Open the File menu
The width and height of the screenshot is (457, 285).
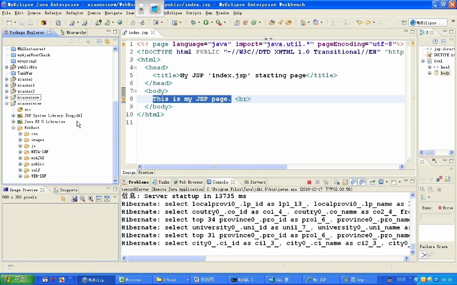6,13
